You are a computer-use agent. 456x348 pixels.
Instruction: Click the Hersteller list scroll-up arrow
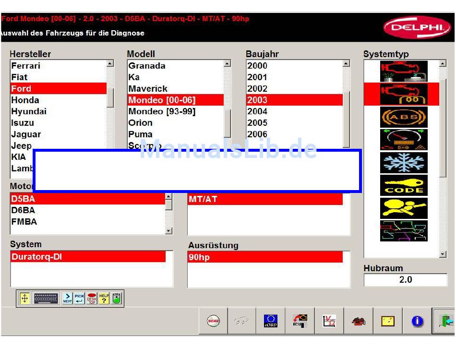[110, 63]
